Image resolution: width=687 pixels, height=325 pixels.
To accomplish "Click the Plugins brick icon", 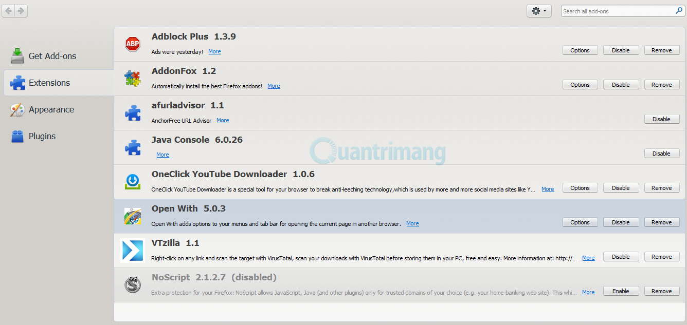I will 17,136.
